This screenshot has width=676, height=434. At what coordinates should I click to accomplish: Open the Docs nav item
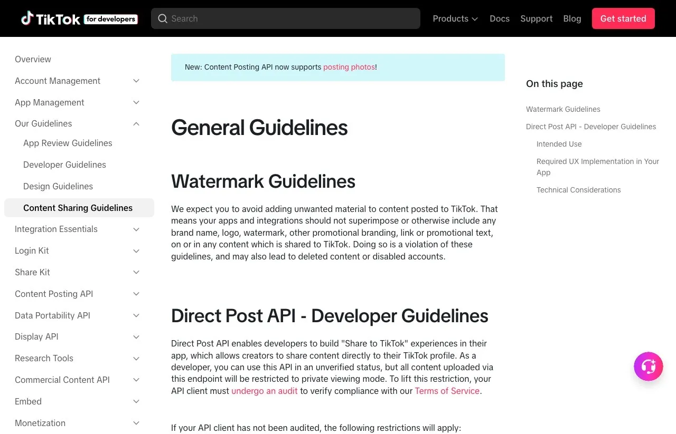point(500,18)
